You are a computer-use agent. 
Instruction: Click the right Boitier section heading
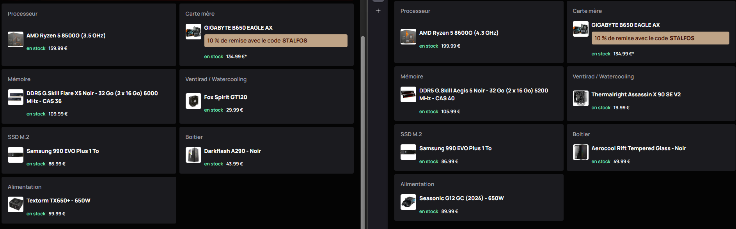tap(581, 134)
